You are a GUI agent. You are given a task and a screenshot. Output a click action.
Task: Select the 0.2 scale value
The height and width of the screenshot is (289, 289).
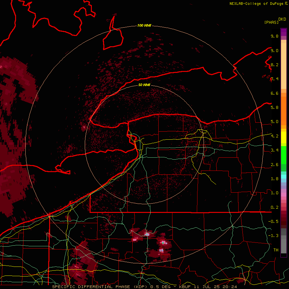click(275, 207)
